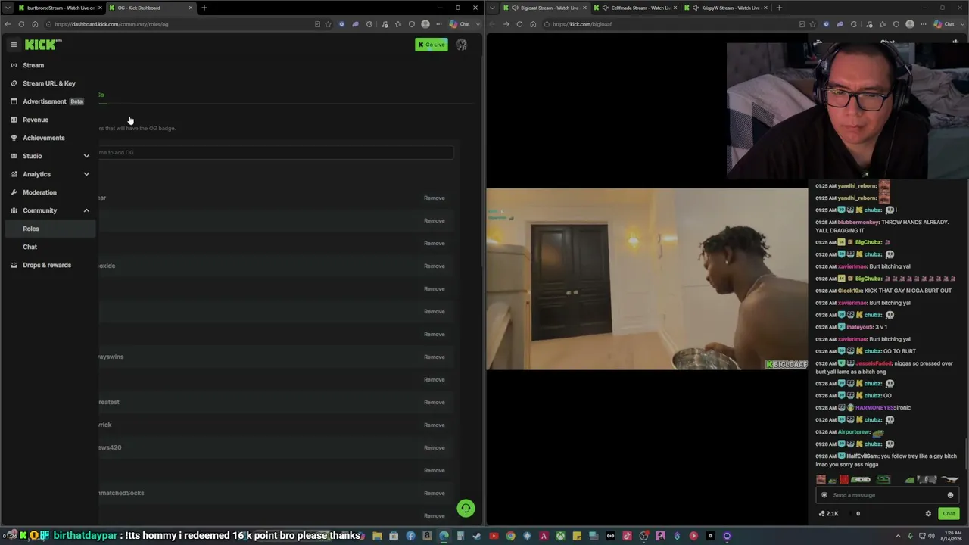Open the Kick sidebar hamburger menu

pos(14,45)
